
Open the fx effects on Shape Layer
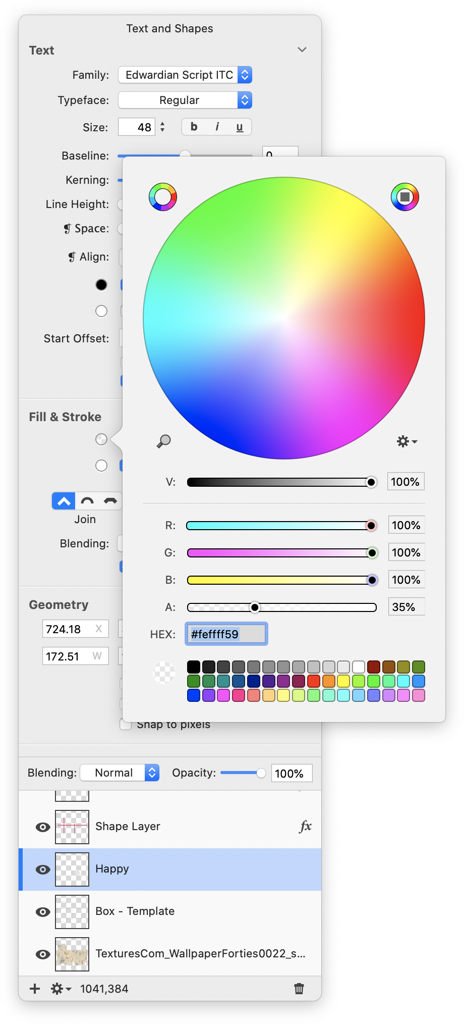point(305,827)
